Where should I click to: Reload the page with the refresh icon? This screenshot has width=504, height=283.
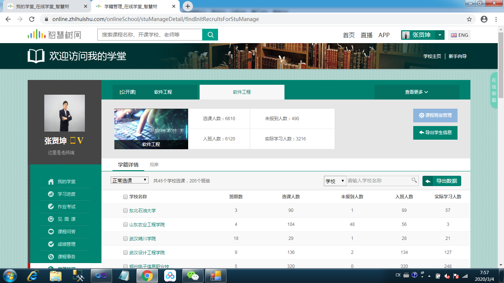(32, 19)
